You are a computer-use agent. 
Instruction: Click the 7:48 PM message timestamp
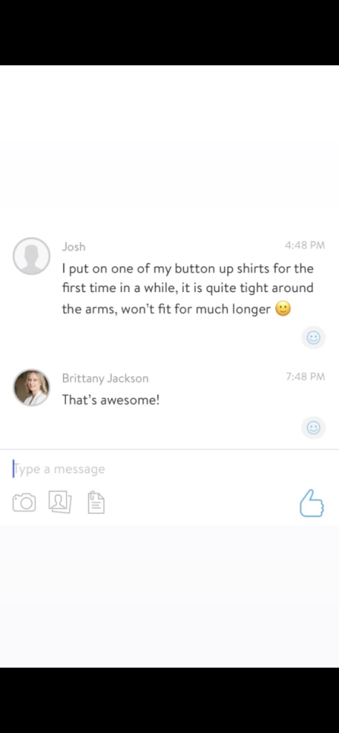(x=305, y=377)
